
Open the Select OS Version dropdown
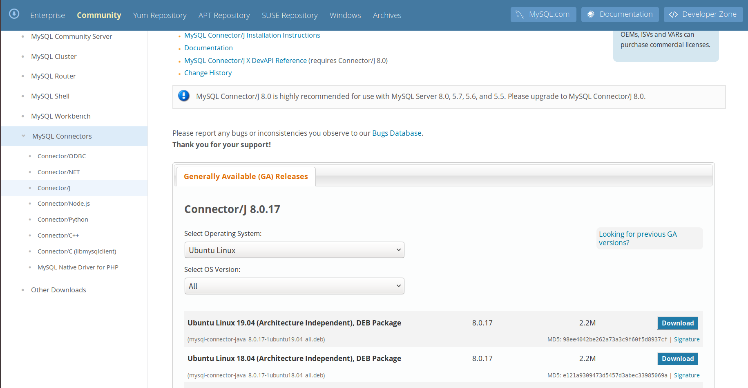tap(294, 286)
